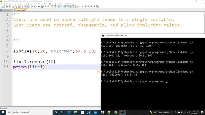Click the Close All toolbar icon
The image size is (205, 115).
tap(16, 6)
